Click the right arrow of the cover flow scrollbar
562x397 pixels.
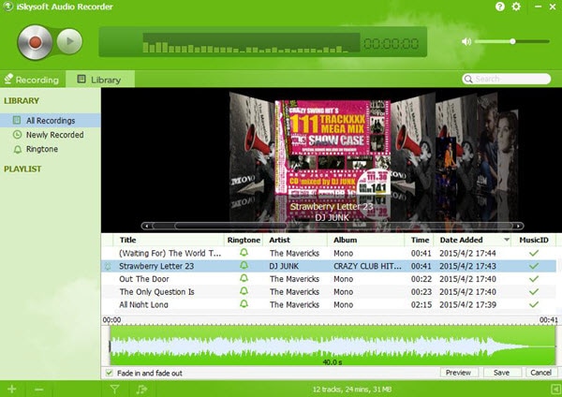tap(518, 226)
